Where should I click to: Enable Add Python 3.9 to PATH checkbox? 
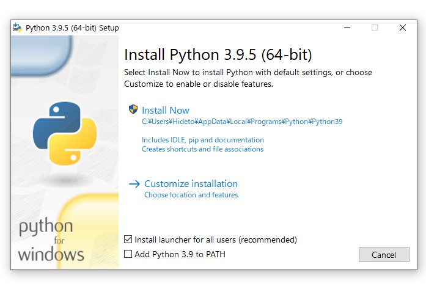[128, 254]
